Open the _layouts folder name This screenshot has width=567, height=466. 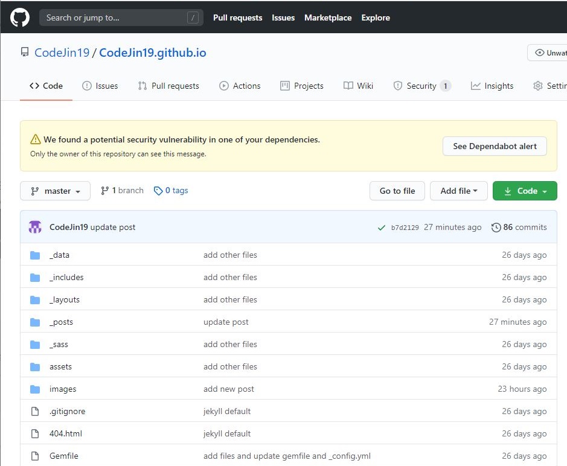[x=65, y=299]
